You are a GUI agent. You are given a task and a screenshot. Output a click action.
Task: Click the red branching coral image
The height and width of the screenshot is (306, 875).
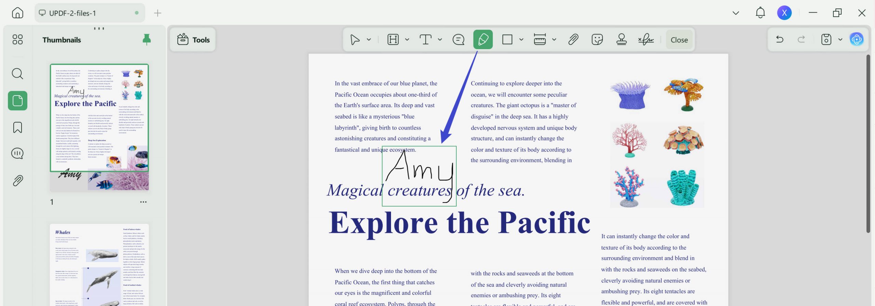[x=629, y=140]
